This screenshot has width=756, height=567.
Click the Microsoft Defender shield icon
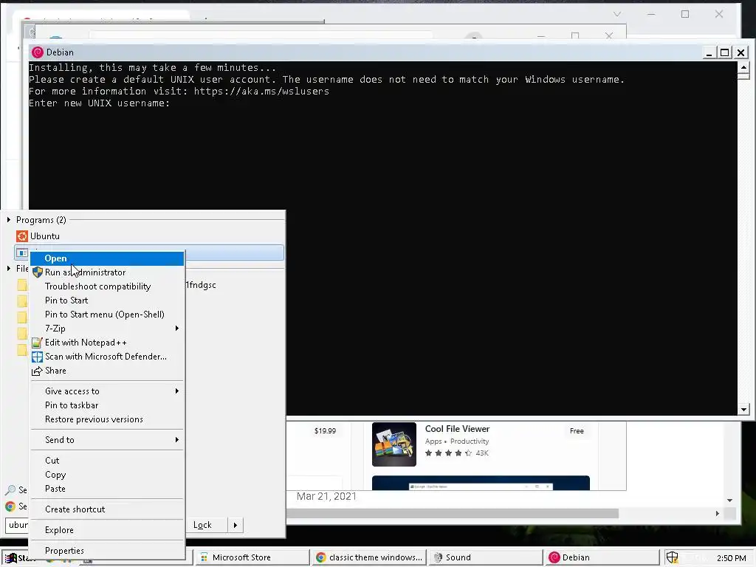(x=37, y=357)
